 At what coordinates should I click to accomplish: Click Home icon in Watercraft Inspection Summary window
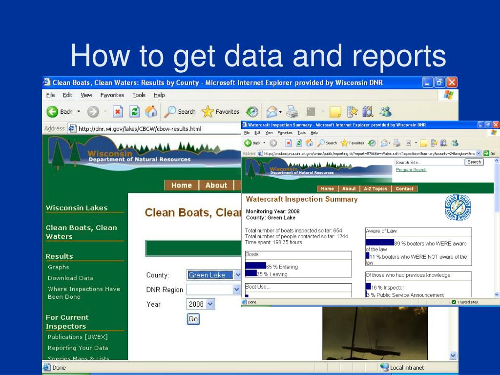coord(309,143)
